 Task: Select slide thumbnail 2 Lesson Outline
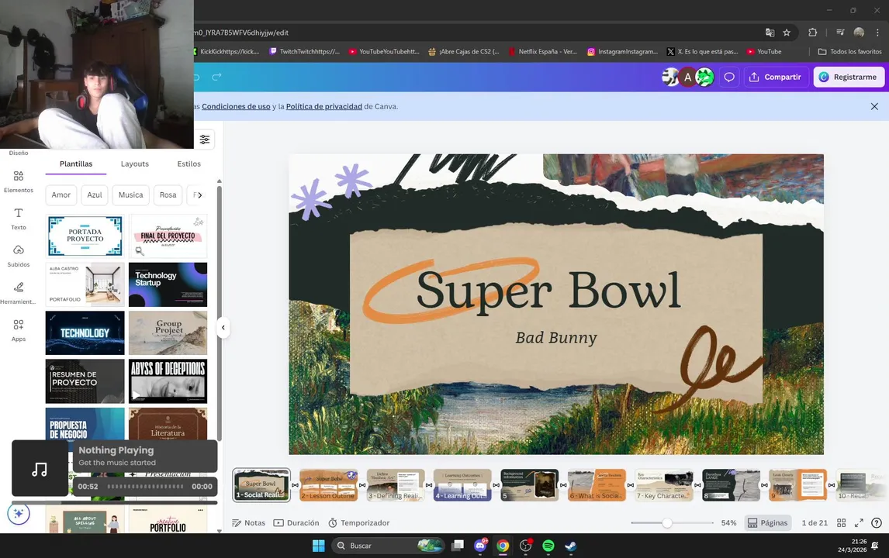point(329,485)
